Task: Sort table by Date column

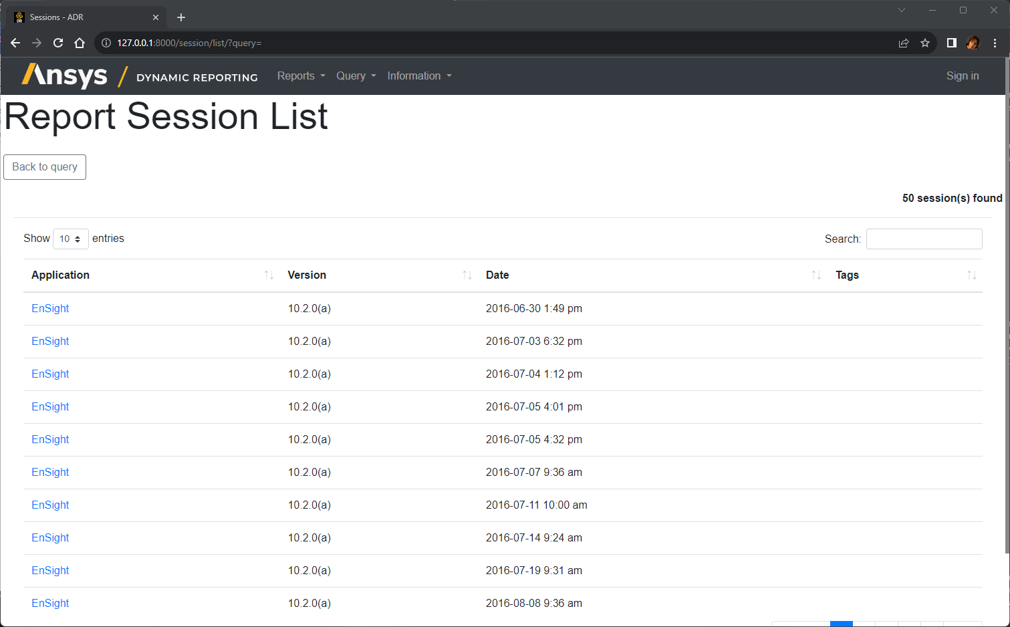Action: click(x=652, y=275)
